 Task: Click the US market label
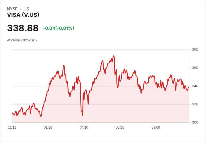click(26, 9)
